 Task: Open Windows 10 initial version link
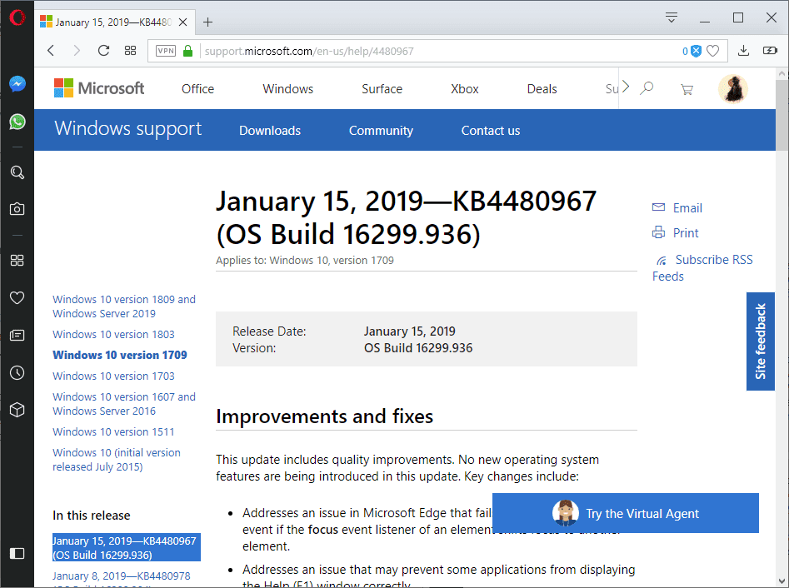point(117,460)
